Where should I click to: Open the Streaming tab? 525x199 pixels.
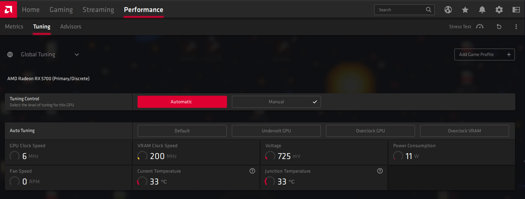[x=98, y=10]
